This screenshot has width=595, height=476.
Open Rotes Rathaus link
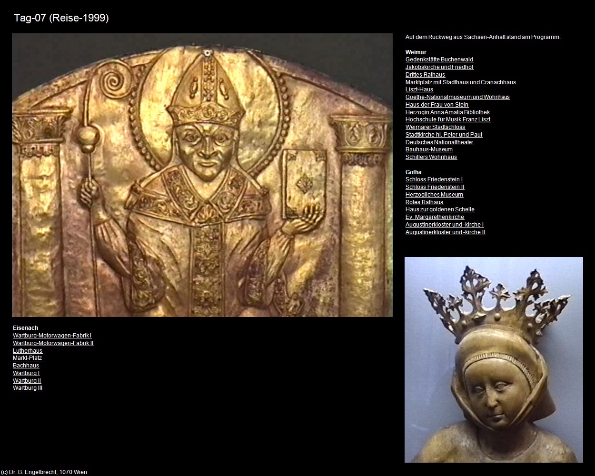pos(424,202)
